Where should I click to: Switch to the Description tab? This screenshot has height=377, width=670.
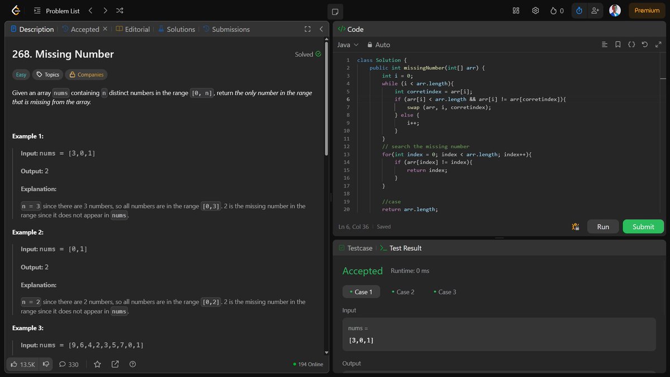(x=32, y=29)
